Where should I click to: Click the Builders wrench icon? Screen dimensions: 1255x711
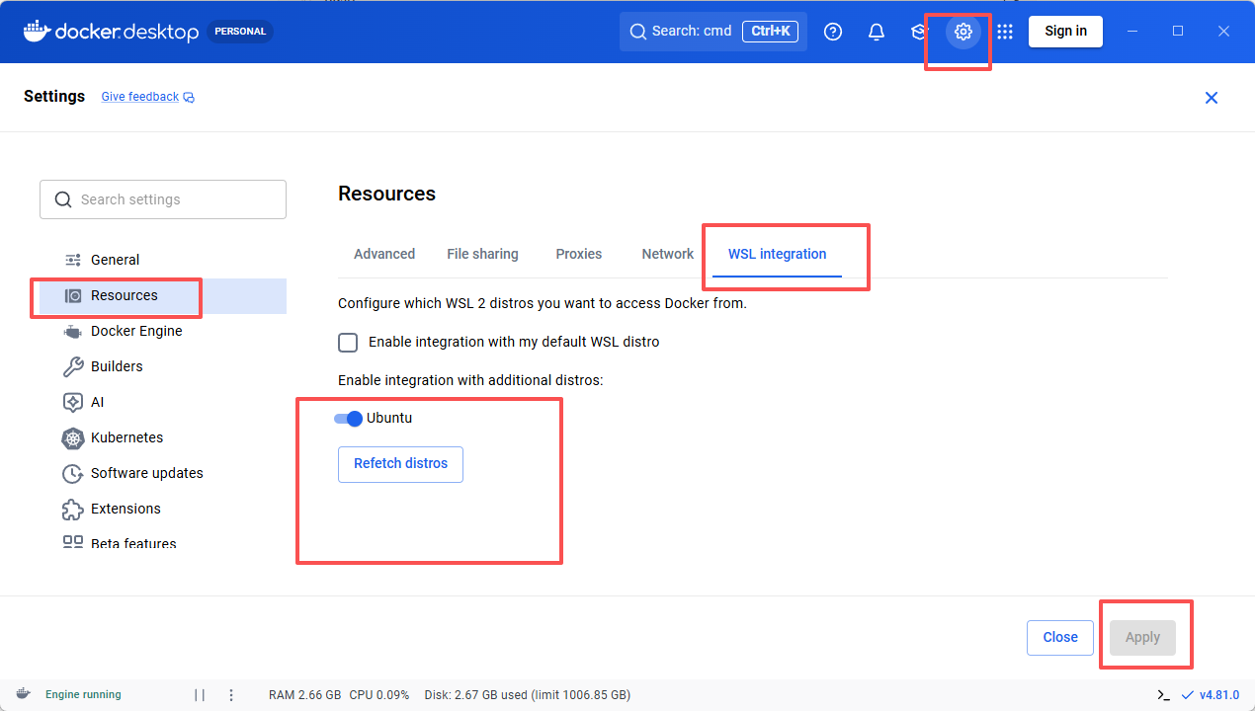73,366
